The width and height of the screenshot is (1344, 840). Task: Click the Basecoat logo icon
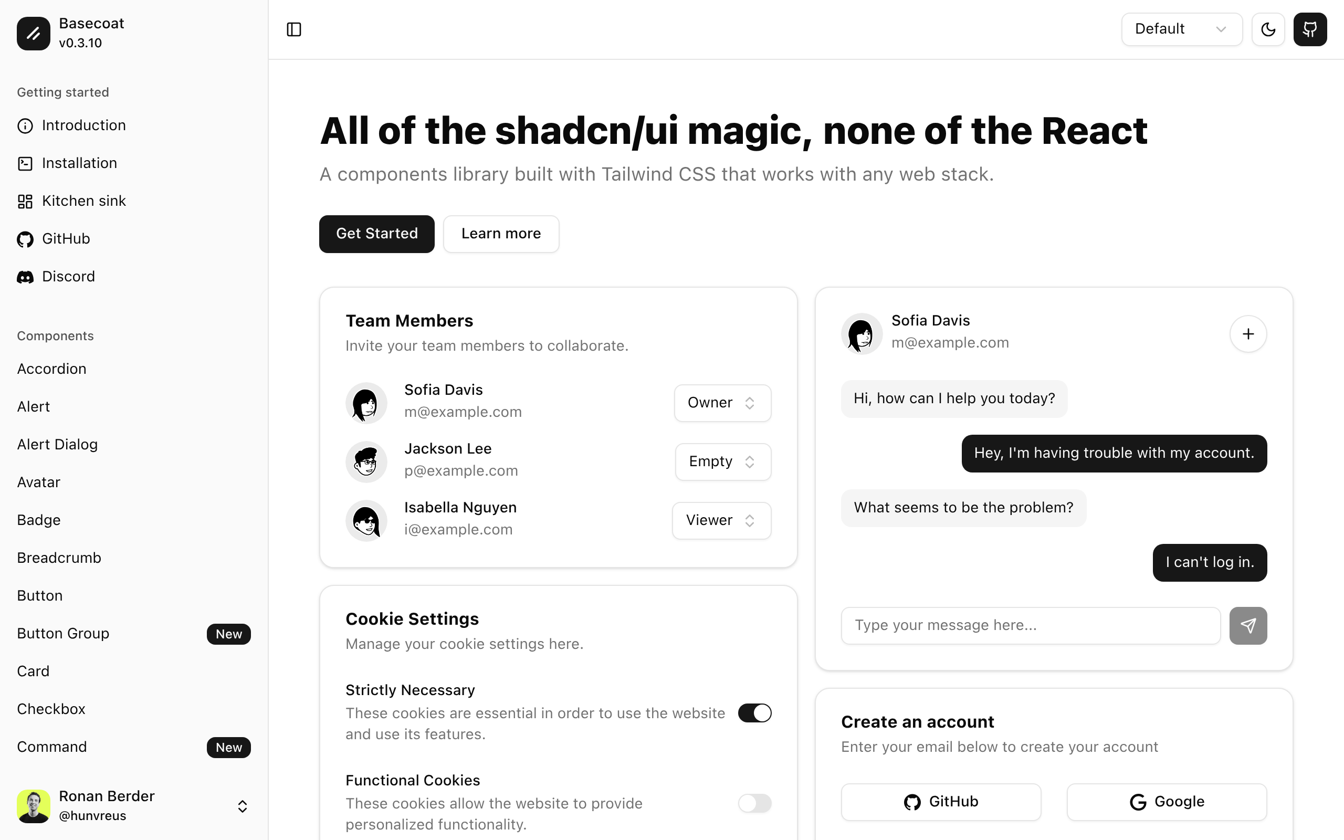coord(33,33)
